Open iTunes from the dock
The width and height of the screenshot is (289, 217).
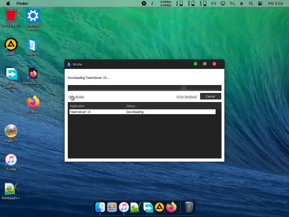tap(124, 207)
